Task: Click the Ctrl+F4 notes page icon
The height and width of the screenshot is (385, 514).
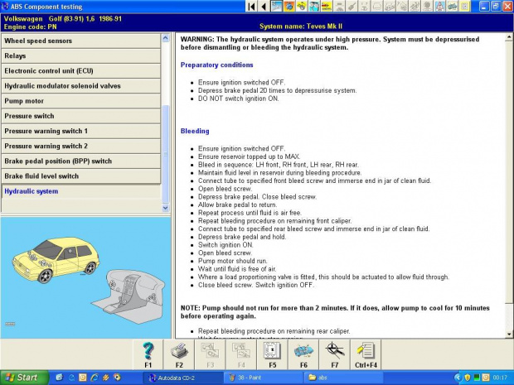Action: point(366,351)
